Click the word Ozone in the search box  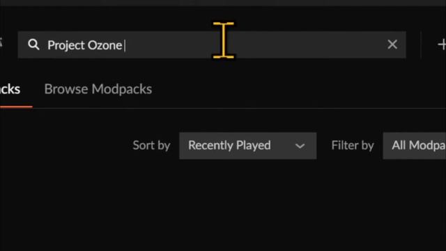(x=105, y=45)
